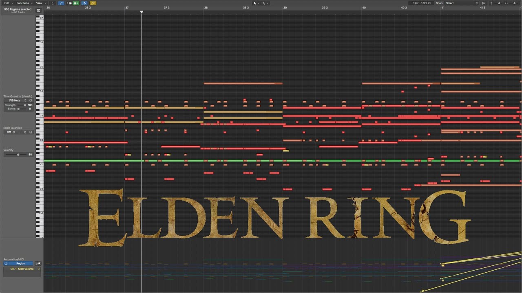Open the Edit menu

pos(9,3)
